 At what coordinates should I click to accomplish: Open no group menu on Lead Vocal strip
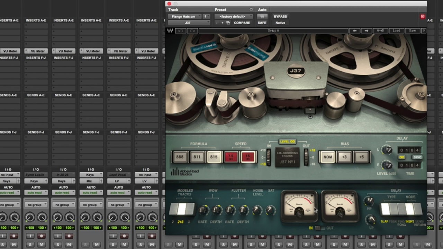119,205
